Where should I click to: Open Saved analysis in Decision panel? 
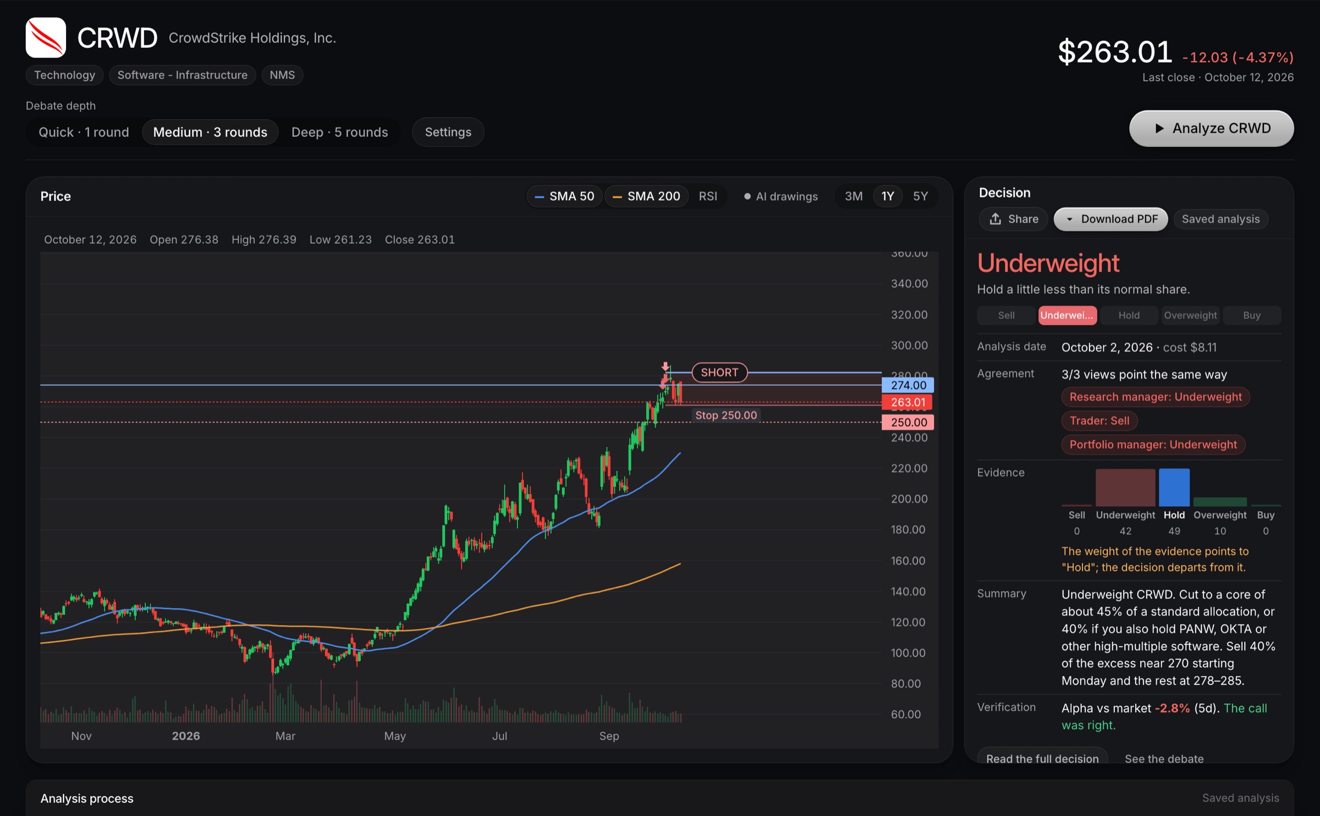tap(1220, 219)
